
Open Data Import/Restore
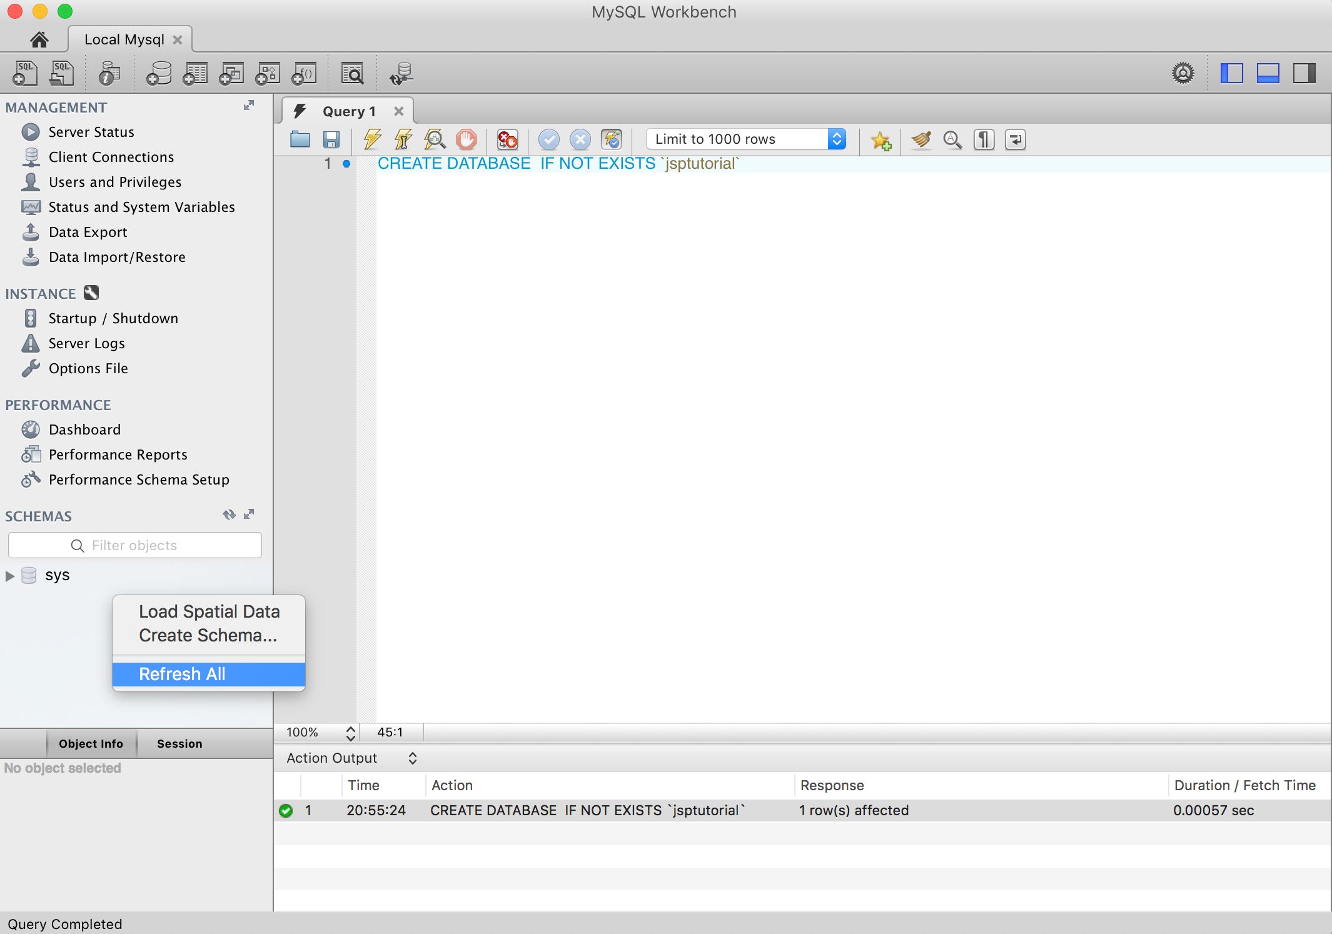[117, 257]
